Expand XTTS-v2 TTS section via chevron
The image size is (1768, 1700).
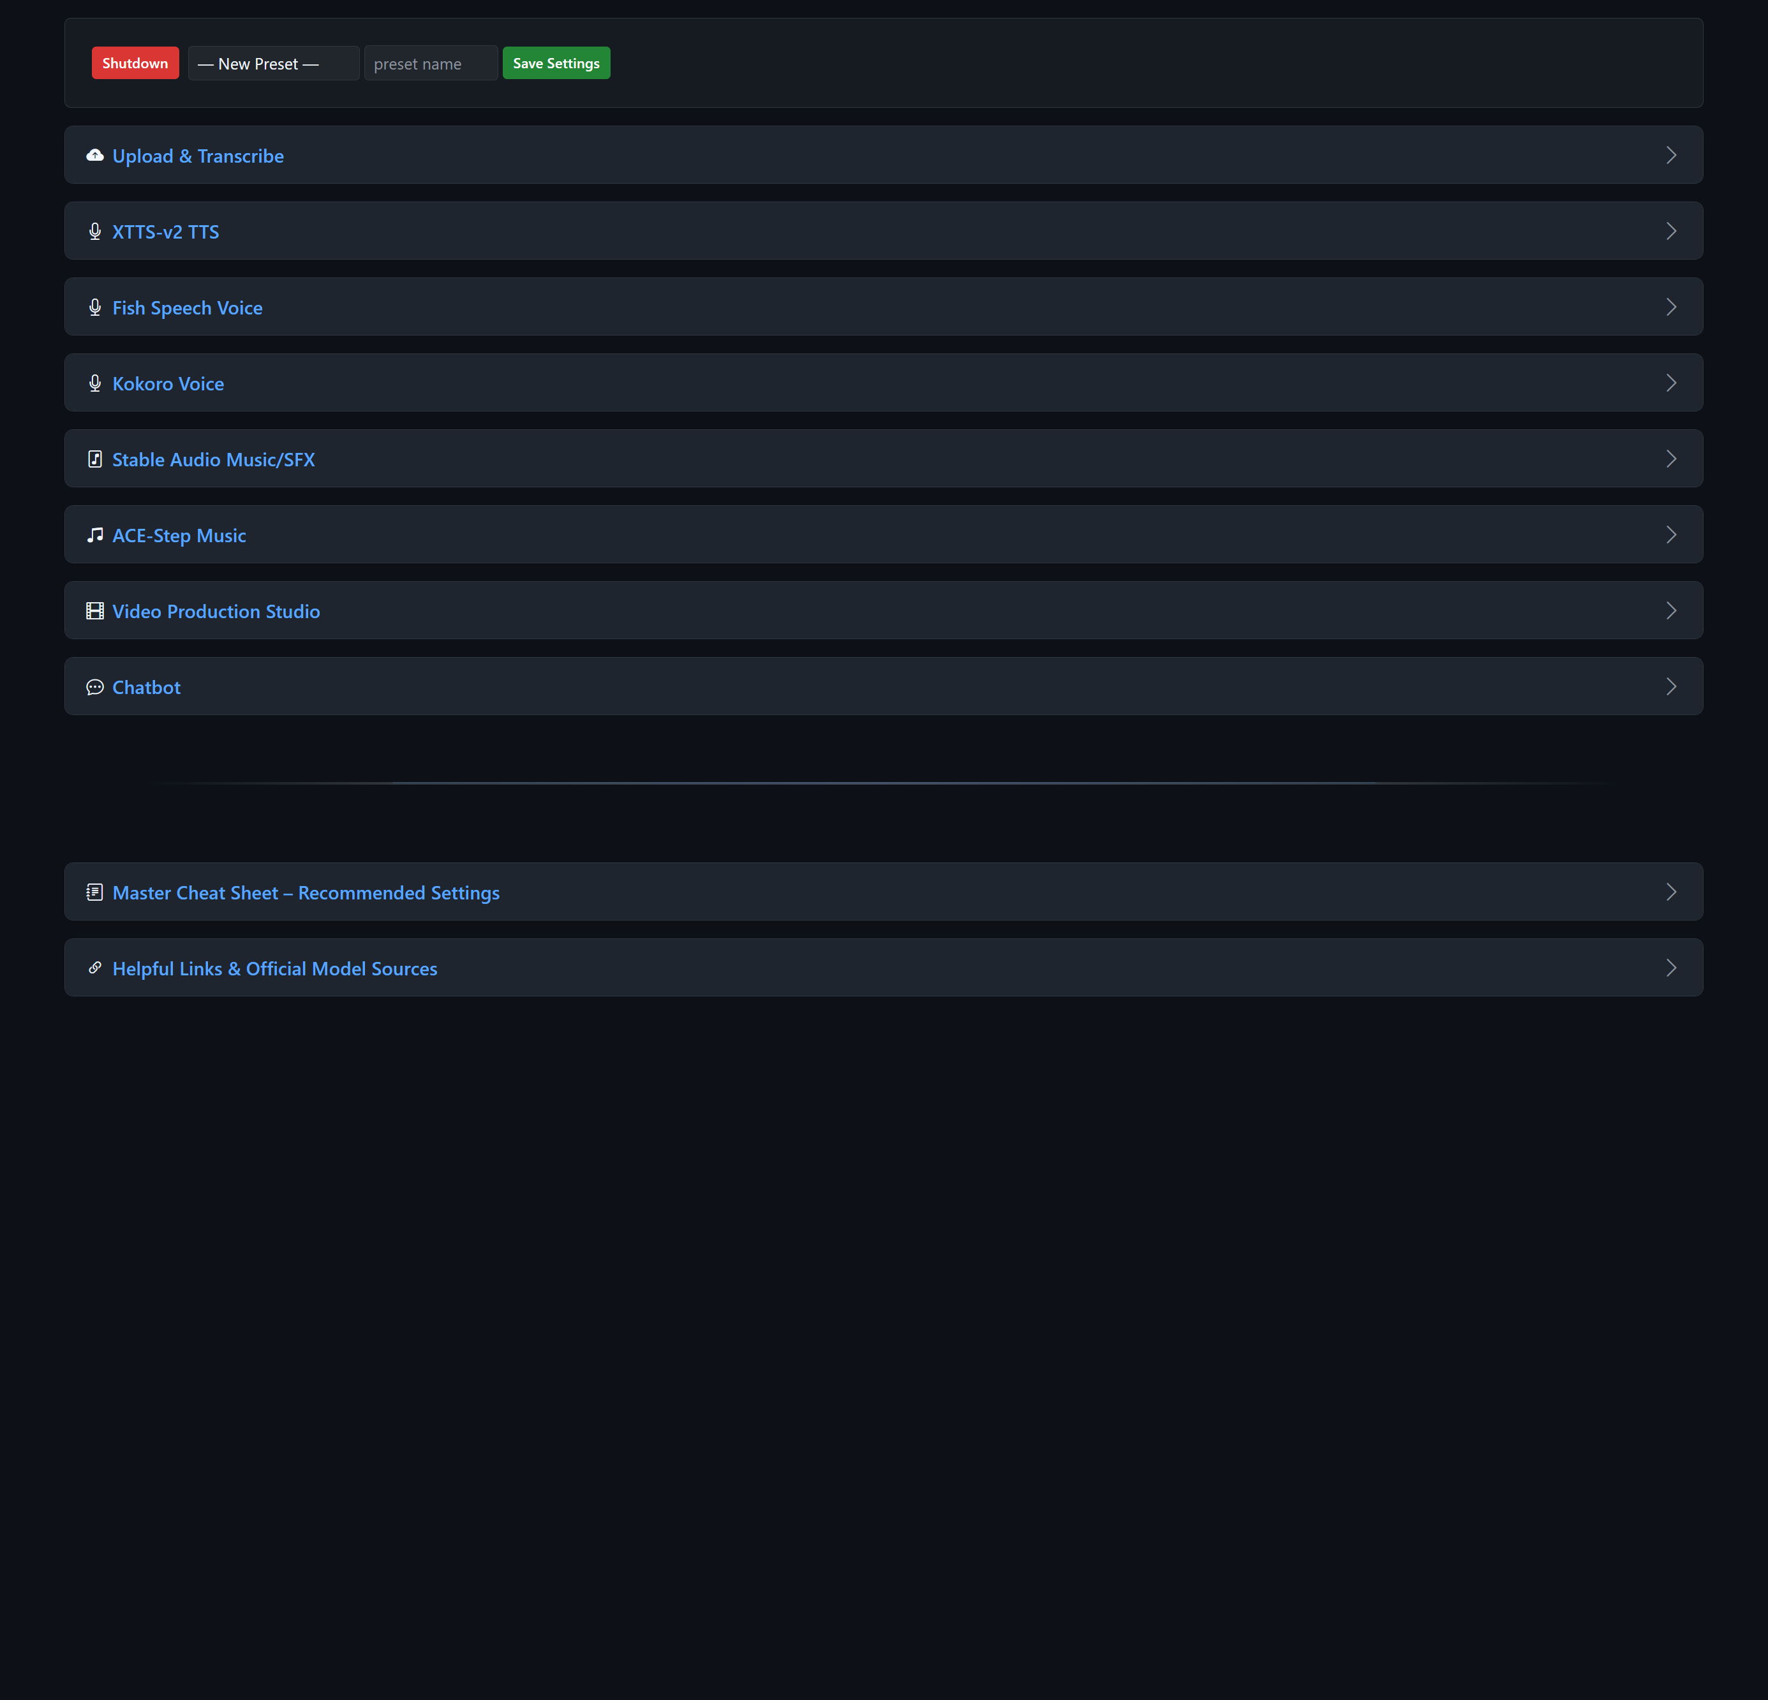click(x=1670, y=231)
